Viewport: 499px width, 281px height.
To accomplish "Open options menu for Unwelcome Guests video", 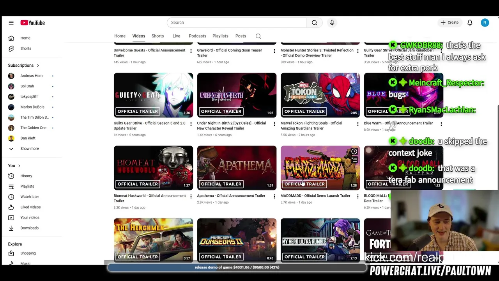I will click(x=191, y=51).
